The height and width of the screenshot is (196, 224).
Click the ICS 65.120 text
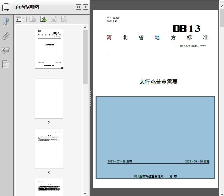tap(113, 18)
